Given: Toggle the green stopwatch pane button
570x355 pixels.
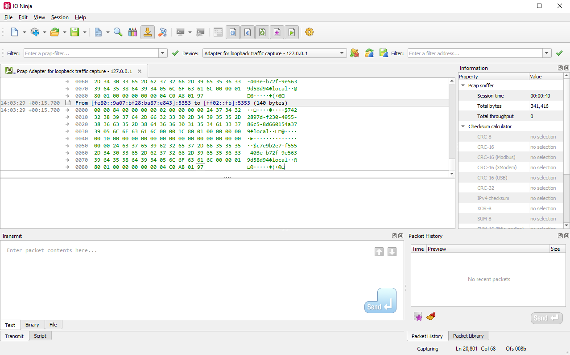Looking at the screenshot, I should pyautogui.click(x=262, y=32).
